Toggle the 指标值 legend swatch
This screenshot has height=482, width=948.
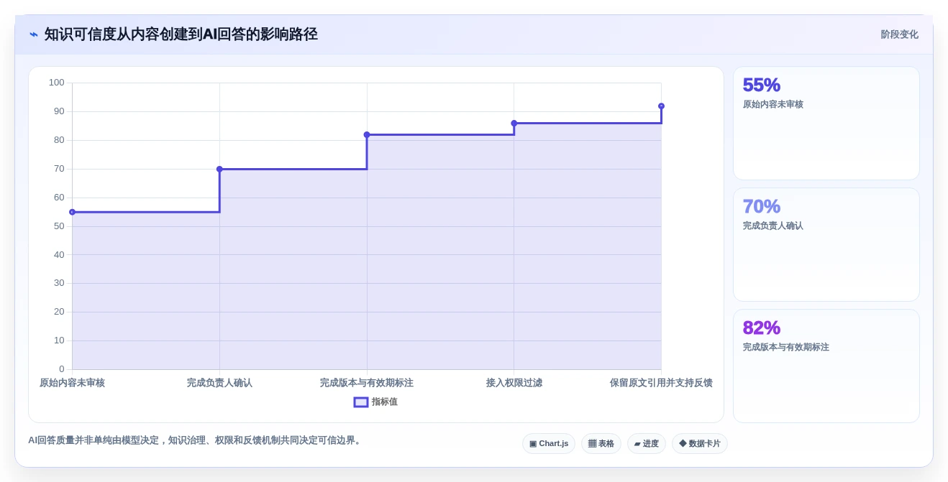361,402
